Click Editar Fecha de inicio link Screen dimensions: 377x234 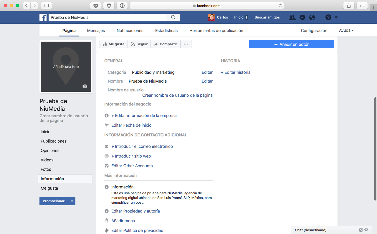(x=131, y=125)
